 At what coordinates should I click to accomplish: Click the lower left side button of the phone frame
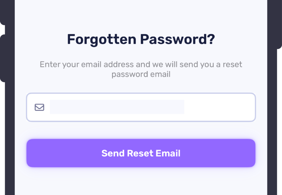[2, 58]
